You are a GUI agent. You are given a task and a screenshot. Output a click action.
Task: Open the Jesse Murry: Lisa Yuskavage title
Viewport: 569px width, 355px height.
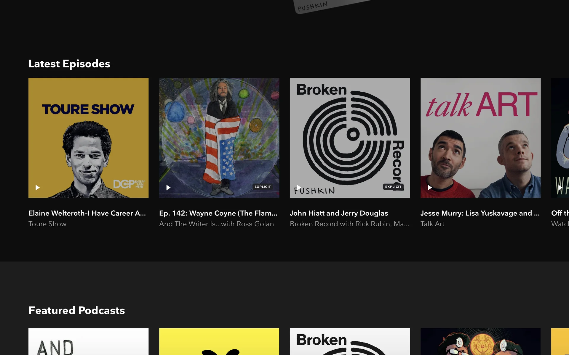coord(480,213)
